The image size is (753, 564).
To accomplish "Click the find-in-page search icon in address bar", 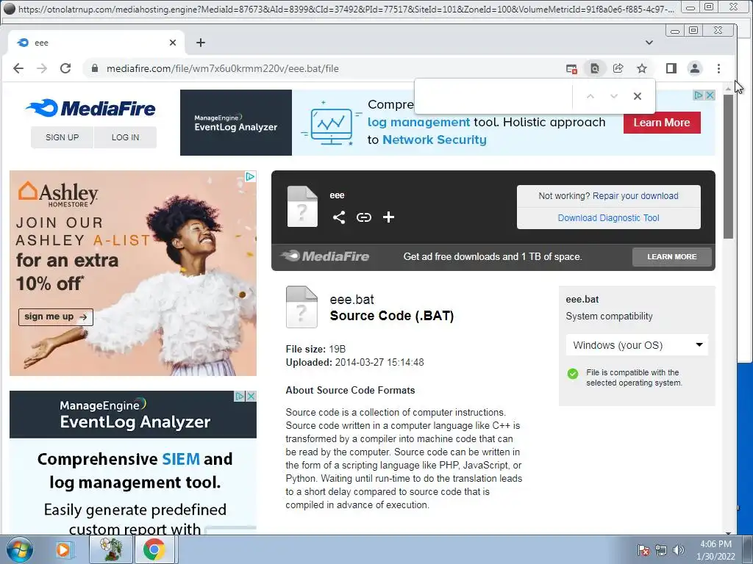I will tap(594, 68).
